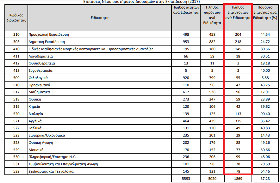280x183 pixels.
Task: Click present count 247 in Φυσική row 518
Action: click(212, 99)
